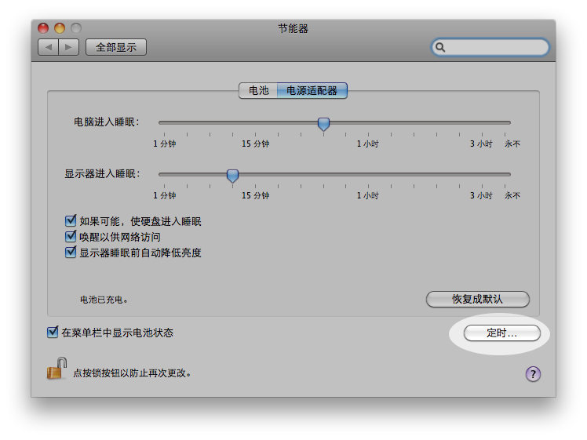Screen dimensions: 587x440
Task: Click the 全部显示 button
Action: (116, 47)
